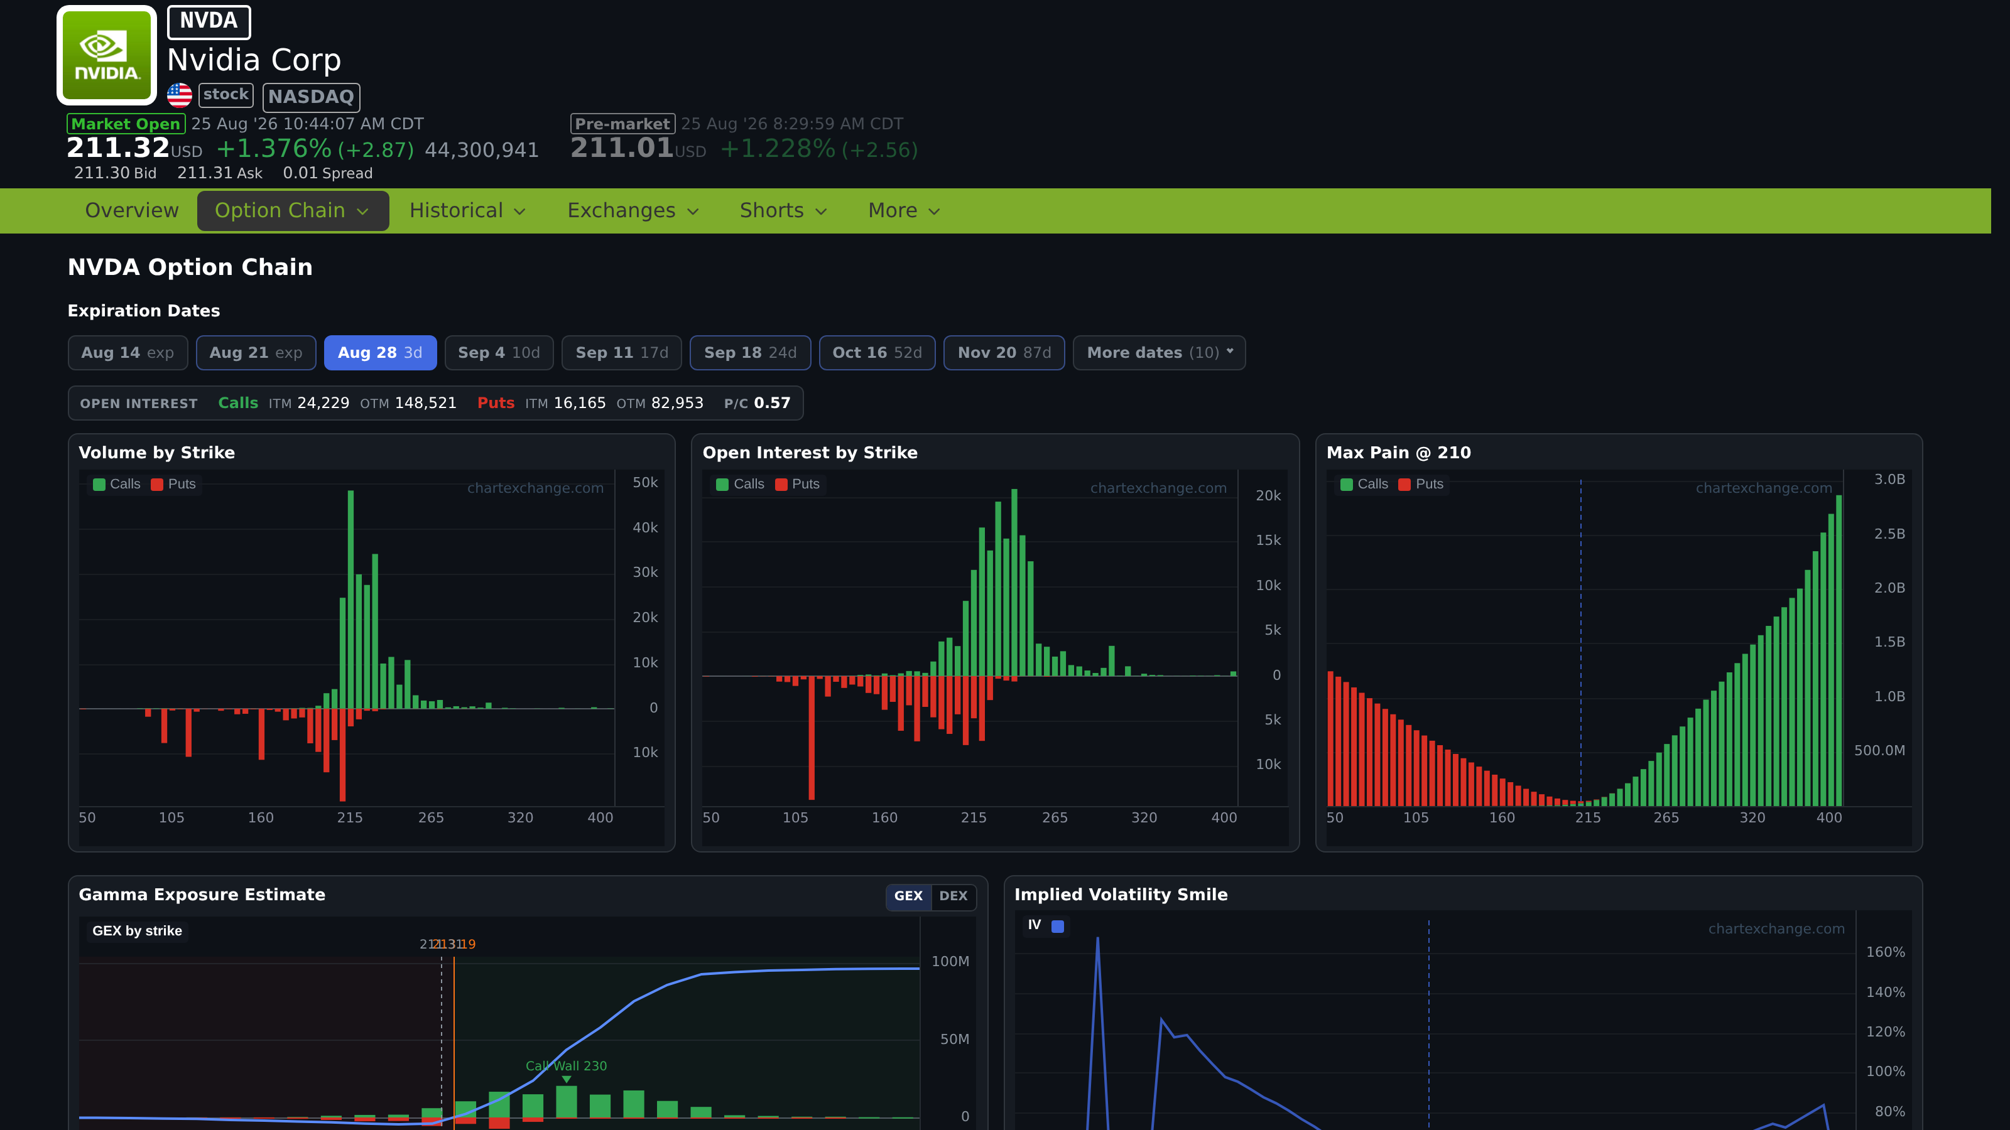Click the 0.01 Spread value
This screenshot has height=1130, width=2010.
tap(328, 173)
